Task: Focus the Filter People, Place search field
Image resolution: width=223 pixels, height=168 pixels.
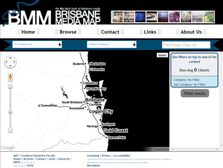Action: (x=186, y=45)
